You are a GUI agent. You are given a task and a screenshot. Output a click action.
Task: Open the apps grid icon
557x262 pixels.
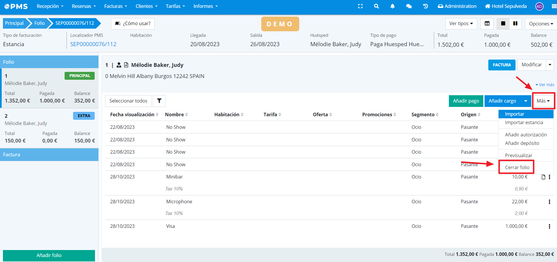click(554, 6)
